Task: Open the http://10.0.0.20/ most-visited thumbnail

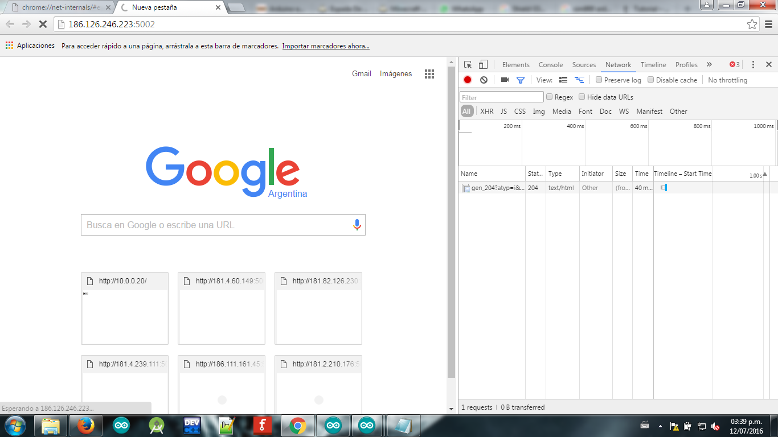Action: [125, 308]
